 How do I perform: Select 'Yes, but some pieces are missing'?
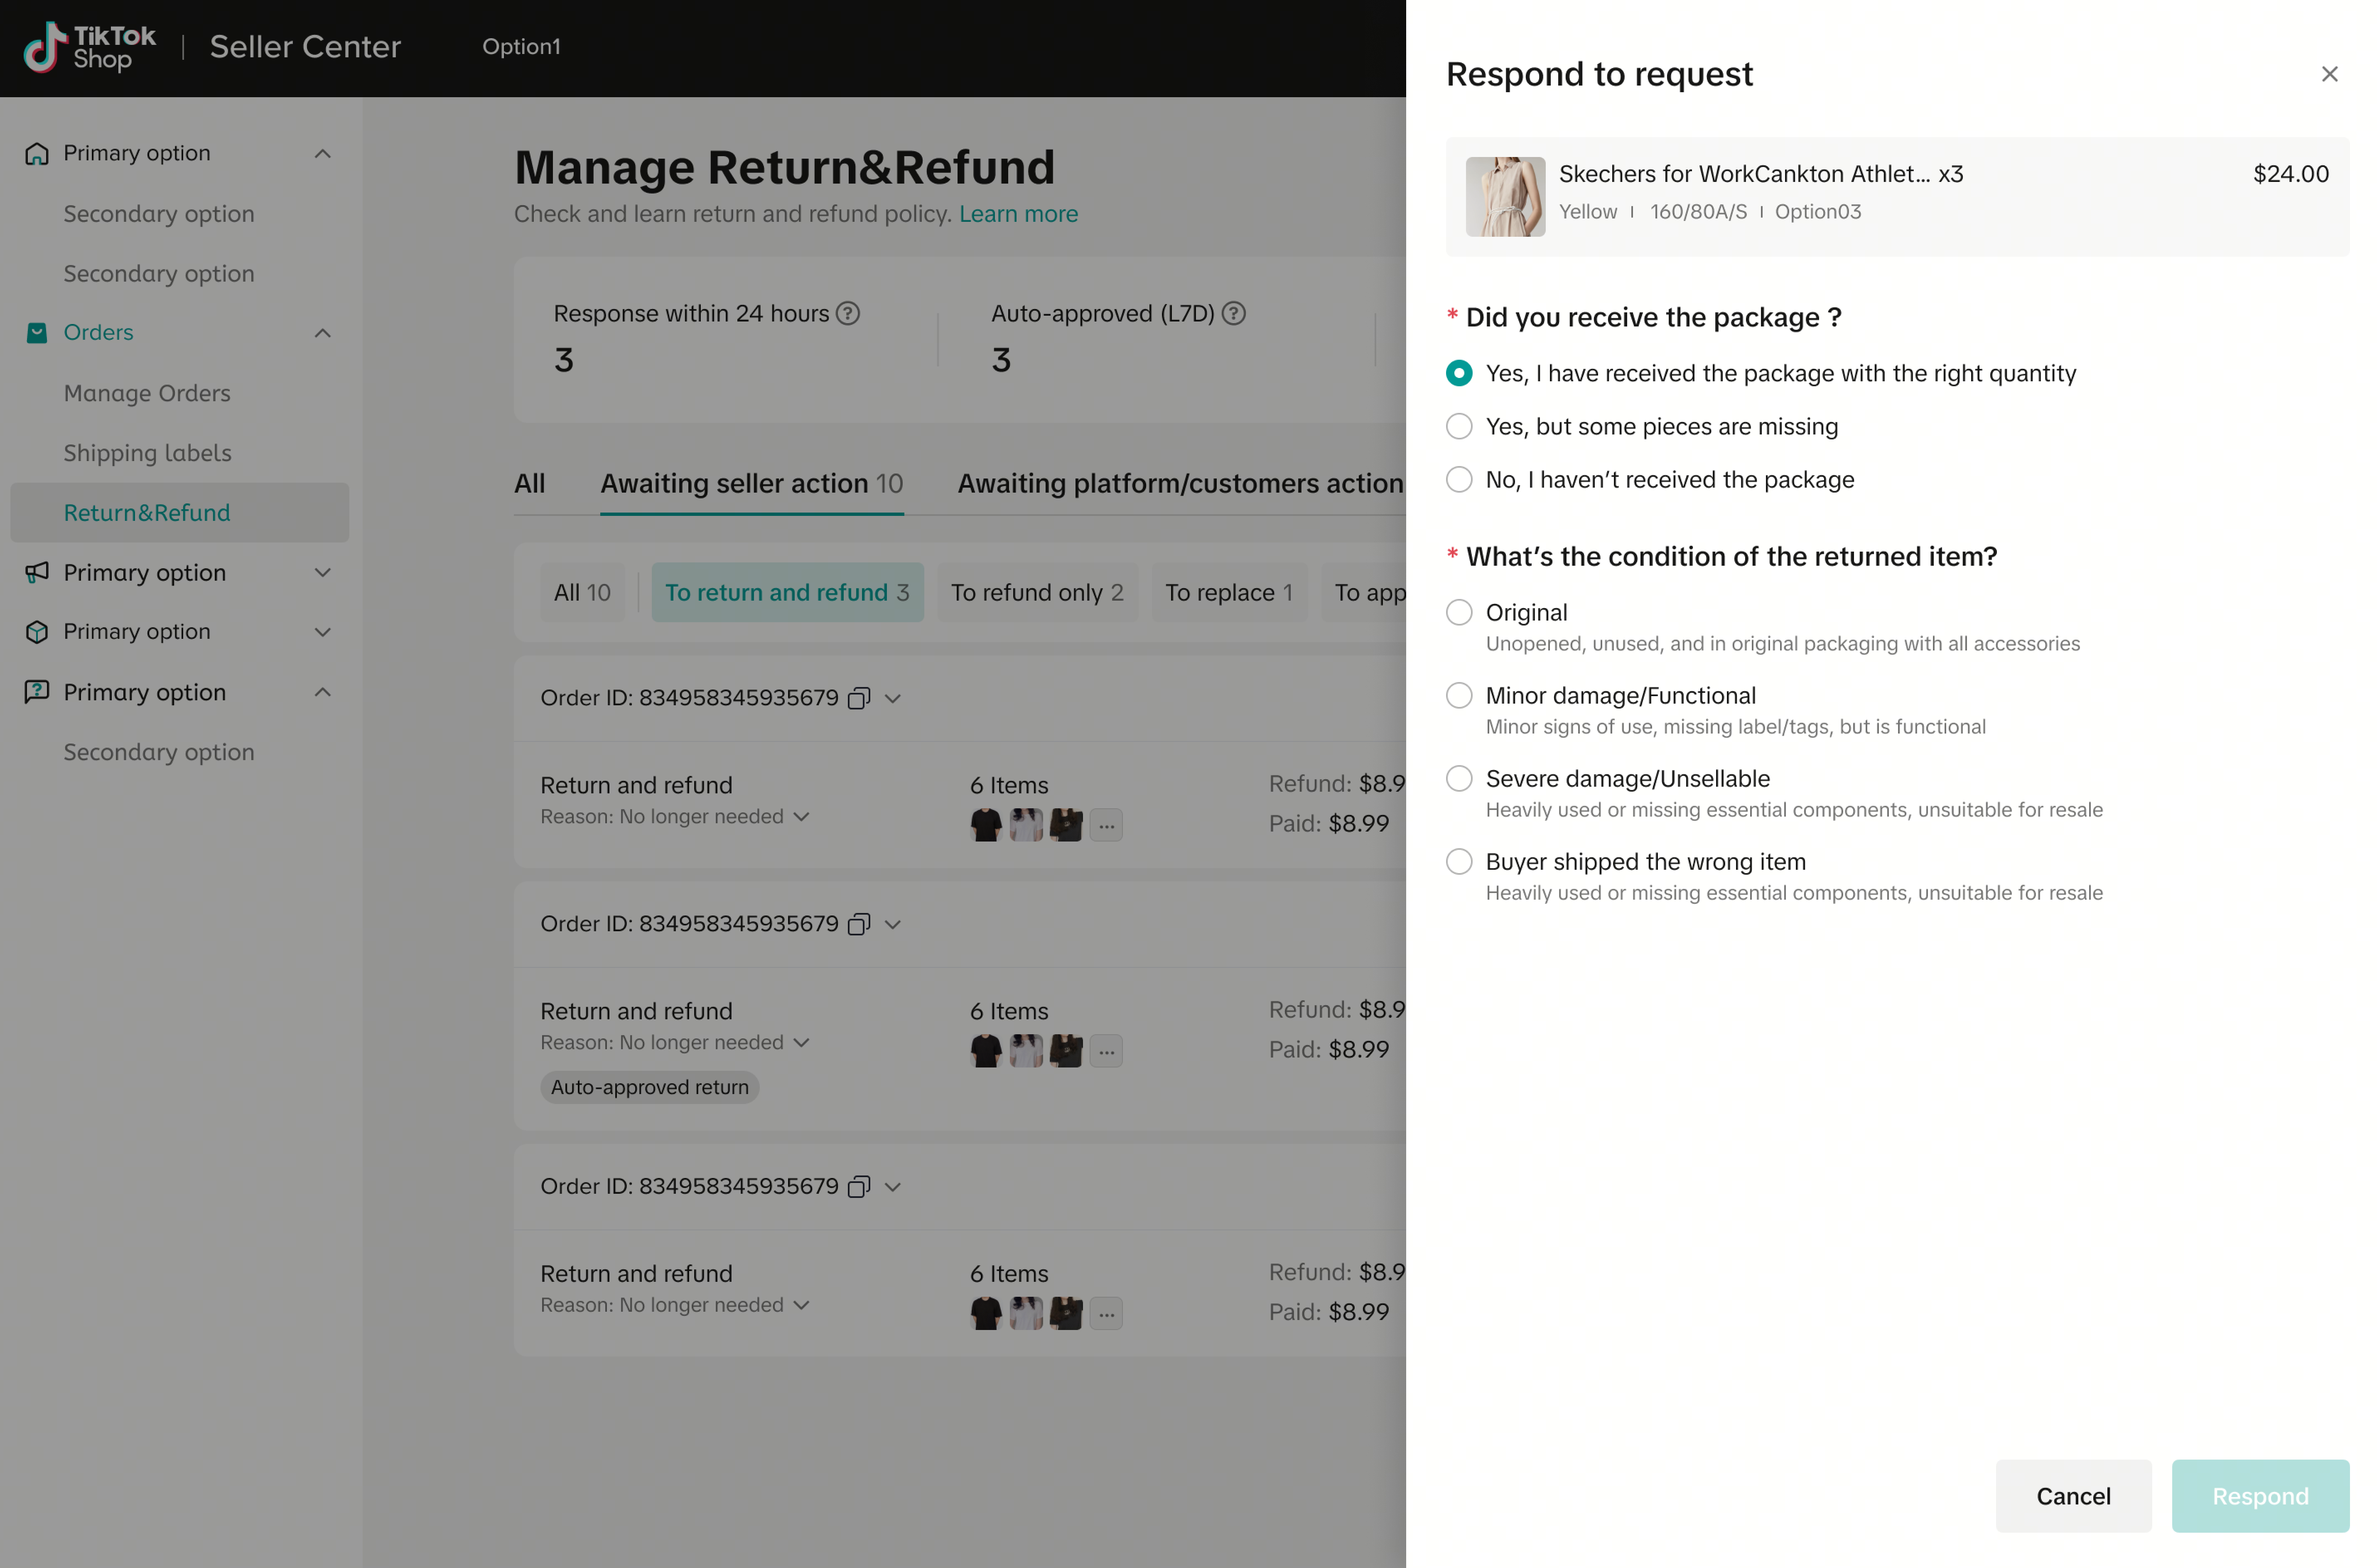coord(1459,427)
